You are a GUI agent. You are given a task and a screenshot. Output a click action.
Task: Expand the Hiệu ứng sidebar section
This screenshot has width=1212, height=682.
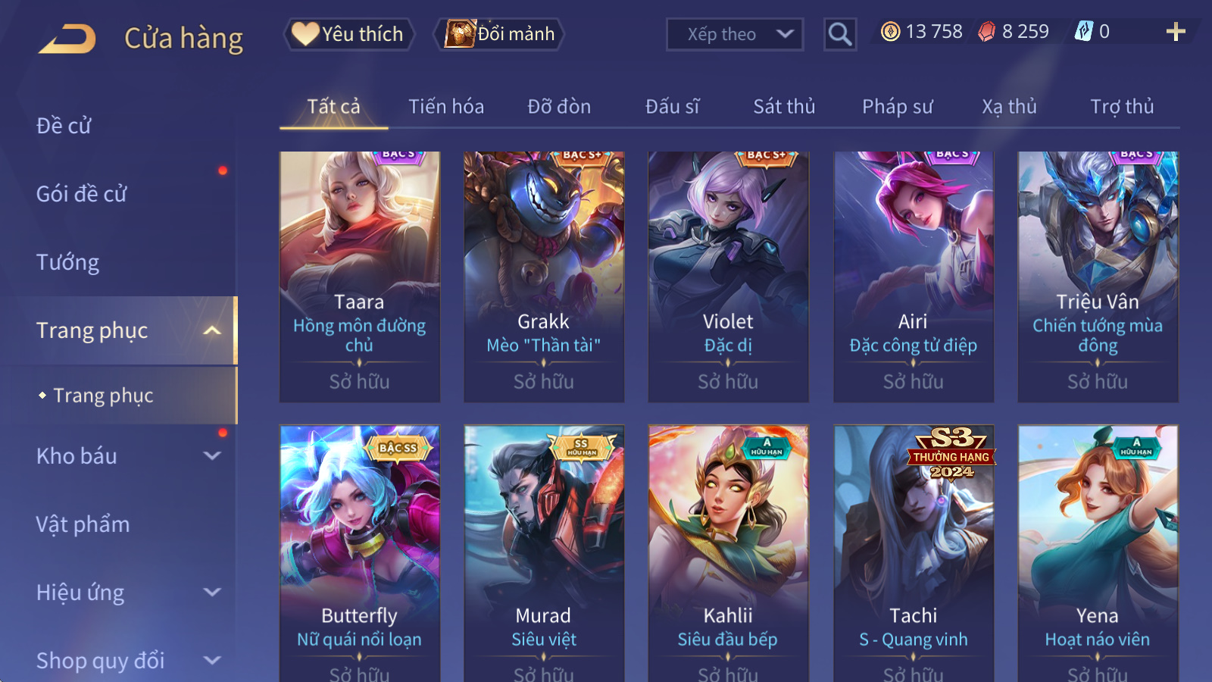click(213, 593)
